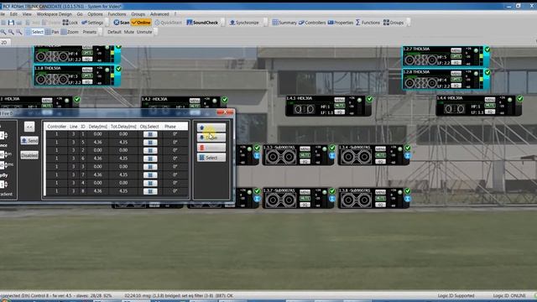Open the View menu
The height and width of the screenshot is (302, 537).
(27, 14)
